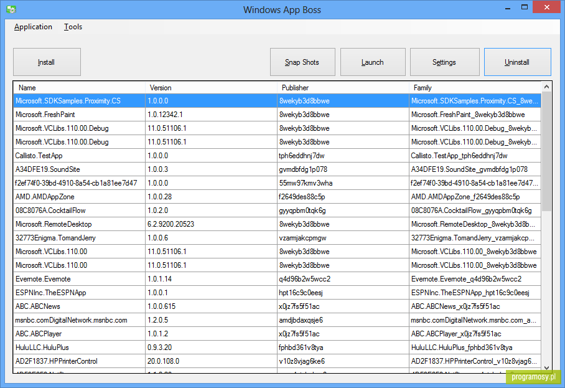Image resolution: width=565 pixels, height=388 pixels.
Task: Click publisher 55mw97kmv3wha cell
Action: point(343,183)
